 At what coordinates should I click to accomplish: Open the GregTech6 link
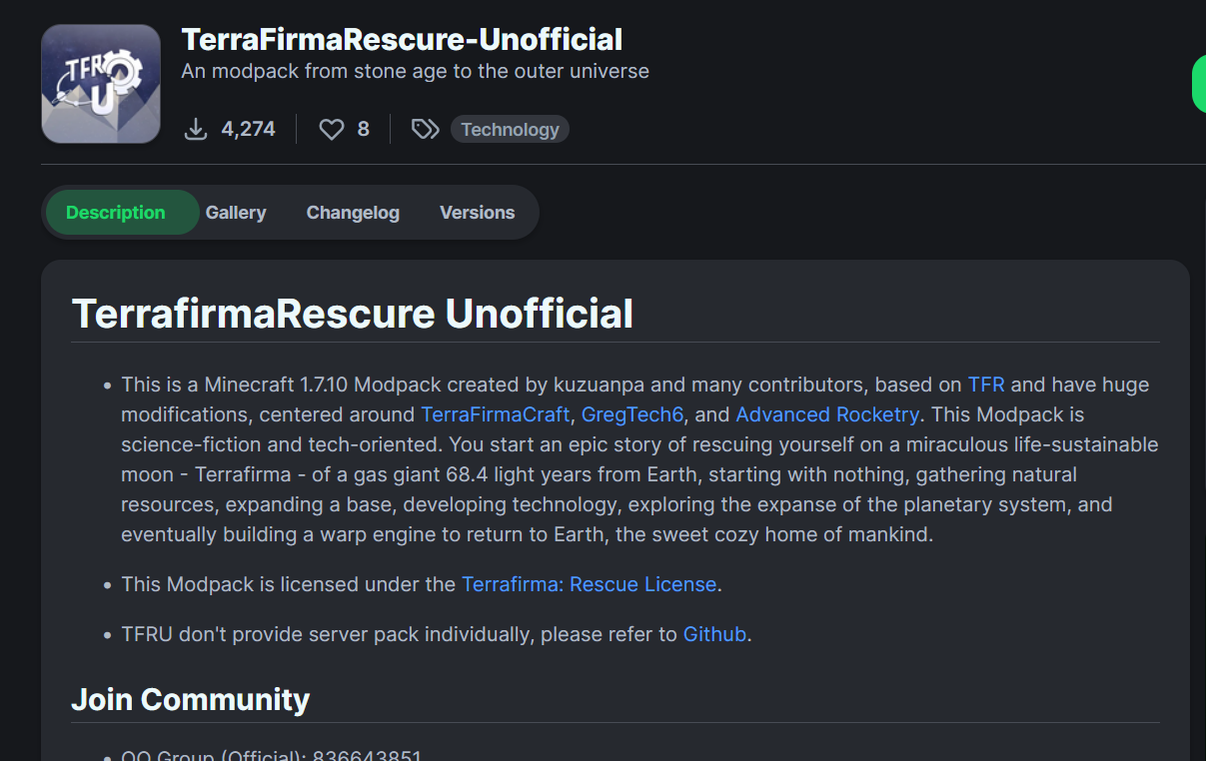point(631,414)
